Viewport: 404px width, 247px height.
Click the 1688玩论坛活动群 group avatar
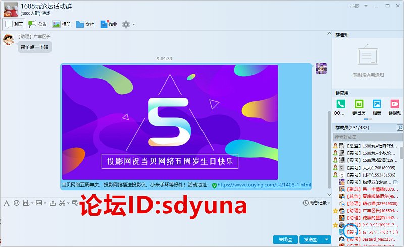click(x=11, y=9)
